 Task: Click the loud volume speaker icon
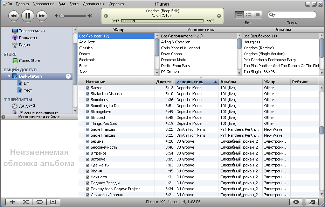(x=90, y=16)
